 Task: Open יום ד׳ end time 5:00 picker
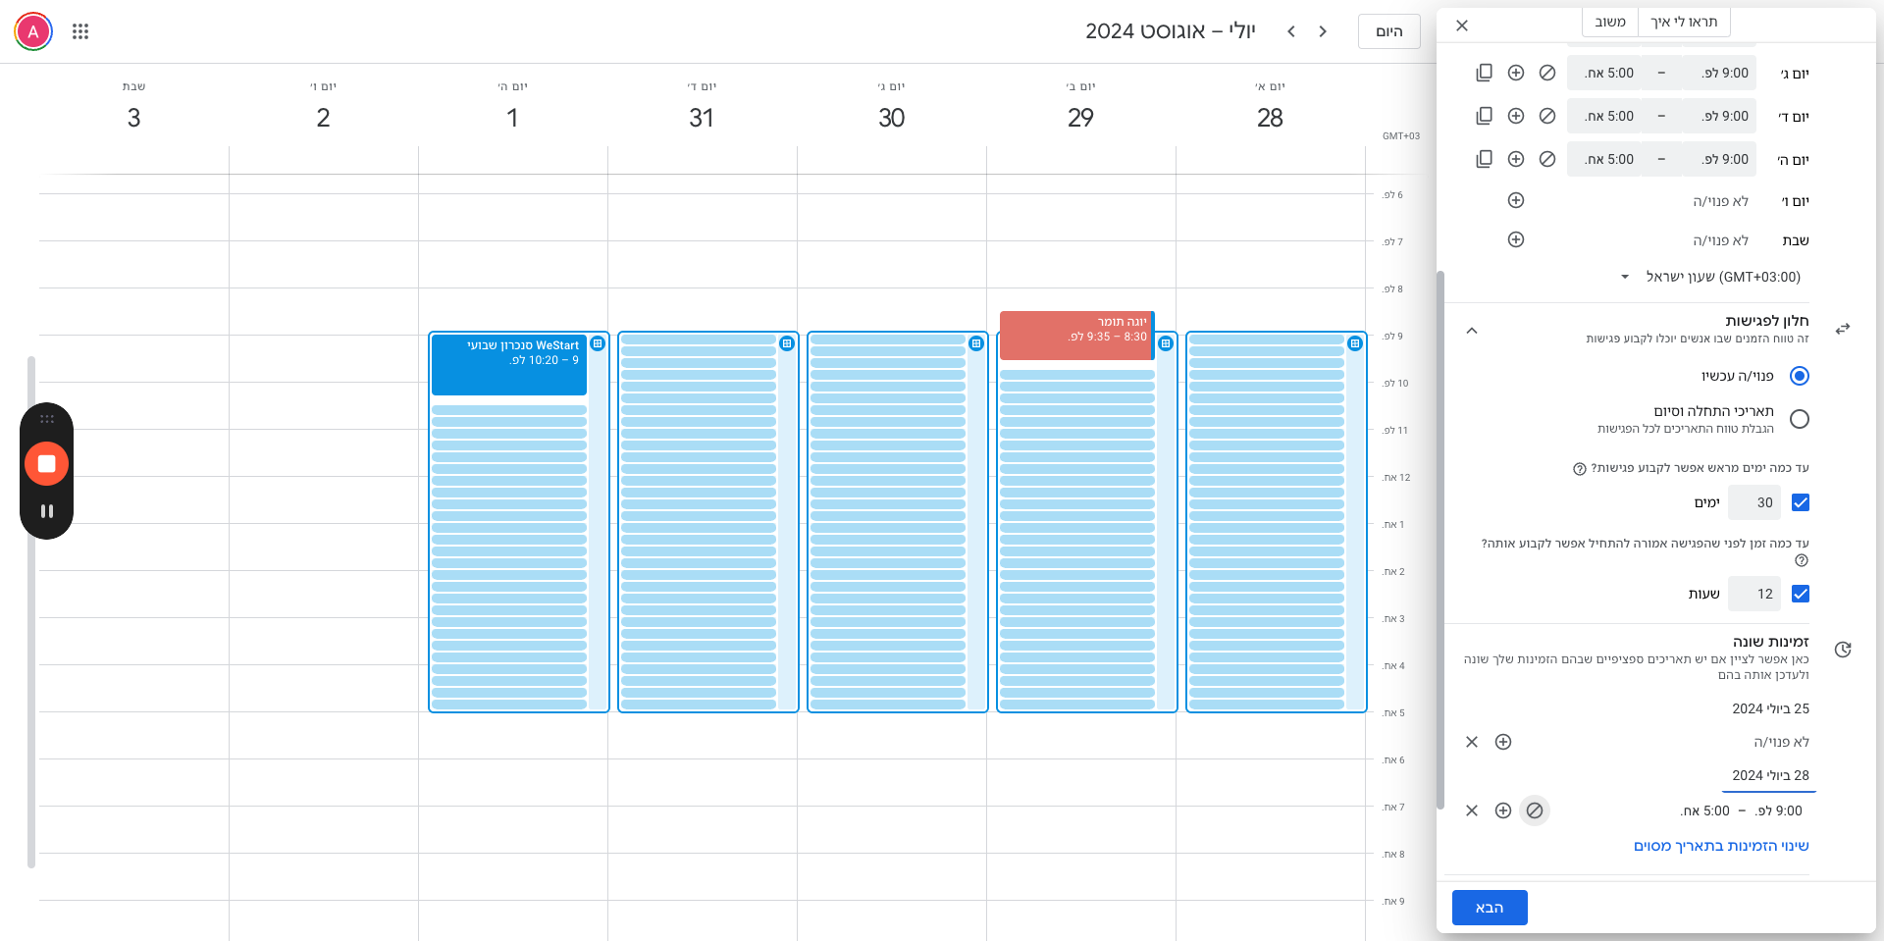1604,116
